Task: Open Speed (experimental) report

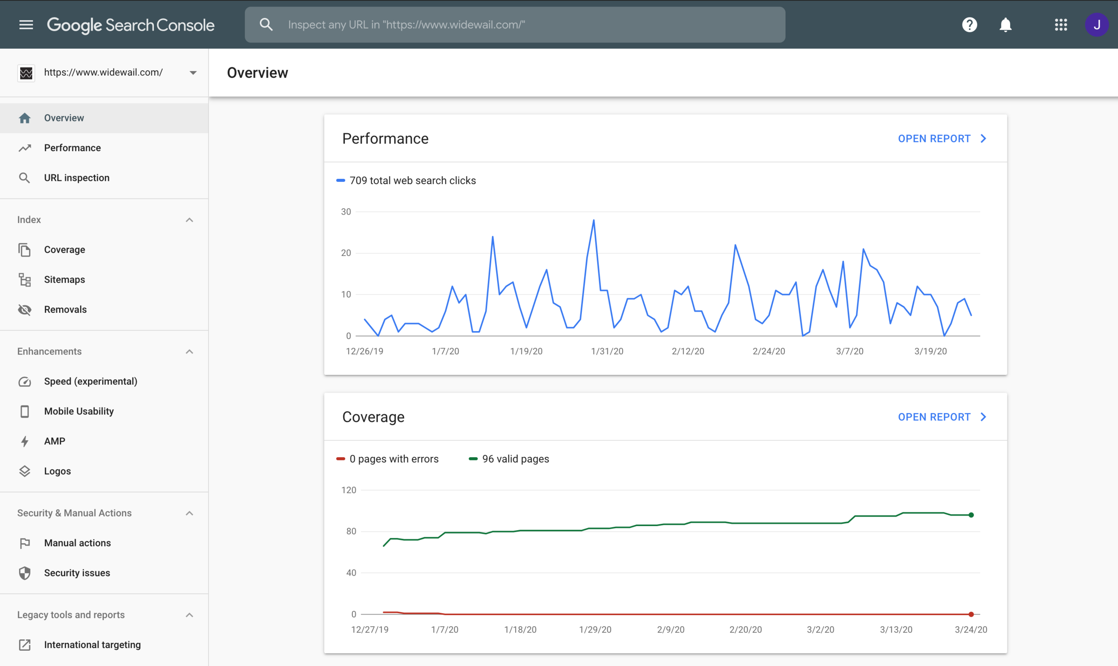Action: [x=104, y=381]
